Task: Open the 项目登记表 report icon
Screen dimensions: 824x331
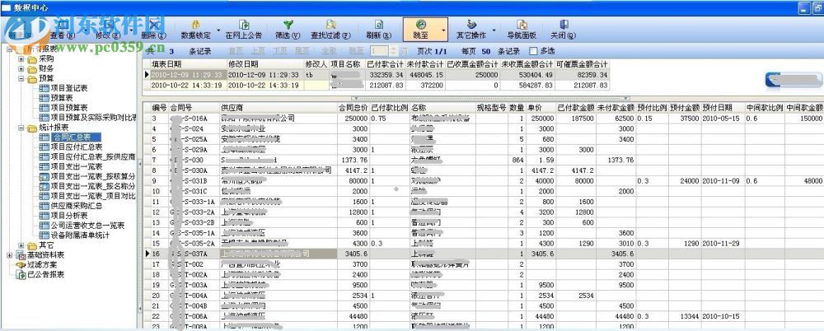Action: coord(44,89)
